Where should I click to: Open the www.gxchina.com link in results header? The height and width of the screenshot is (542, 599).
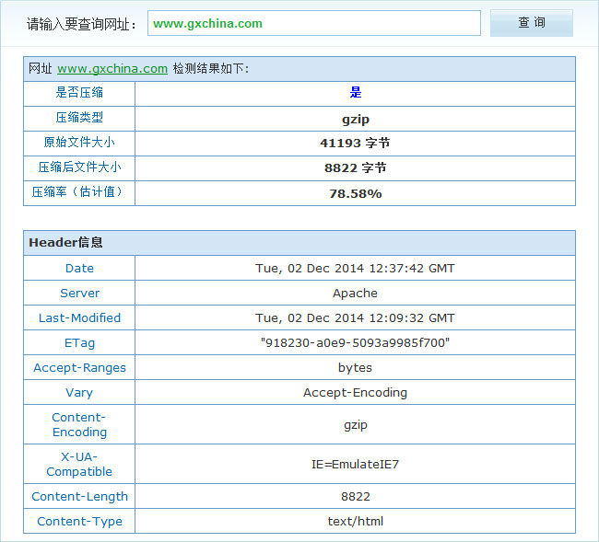pyautogui.click(x=112, y=69)
